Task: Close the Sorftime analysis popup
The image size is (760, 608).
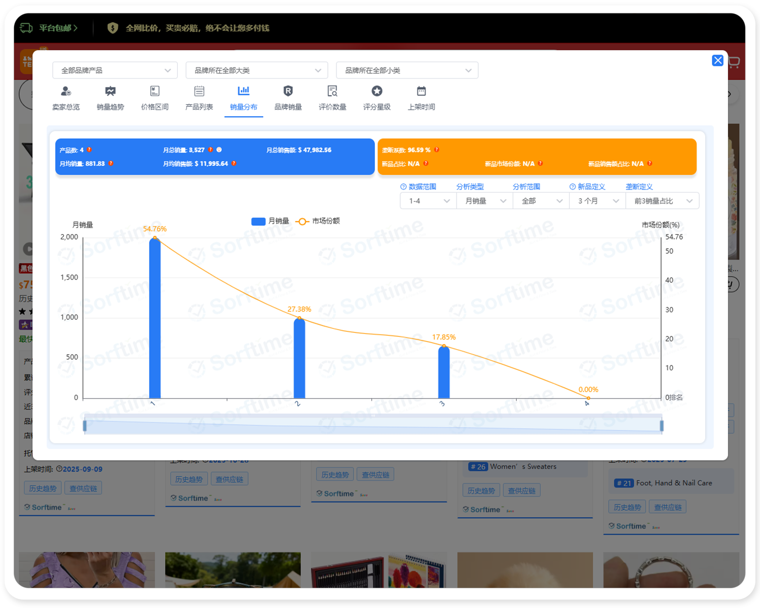Action: point(717,61)
